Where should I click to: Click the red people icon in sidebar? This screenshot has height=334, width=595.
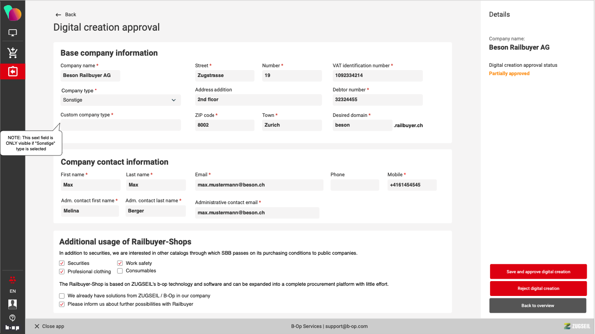(x=13, y=279)
